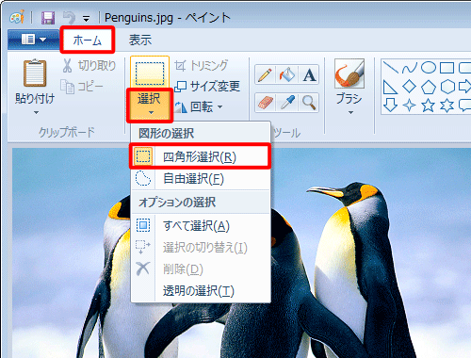Pick the Right triangle shape
Screen dimensions: 471x358
point(390,87)
